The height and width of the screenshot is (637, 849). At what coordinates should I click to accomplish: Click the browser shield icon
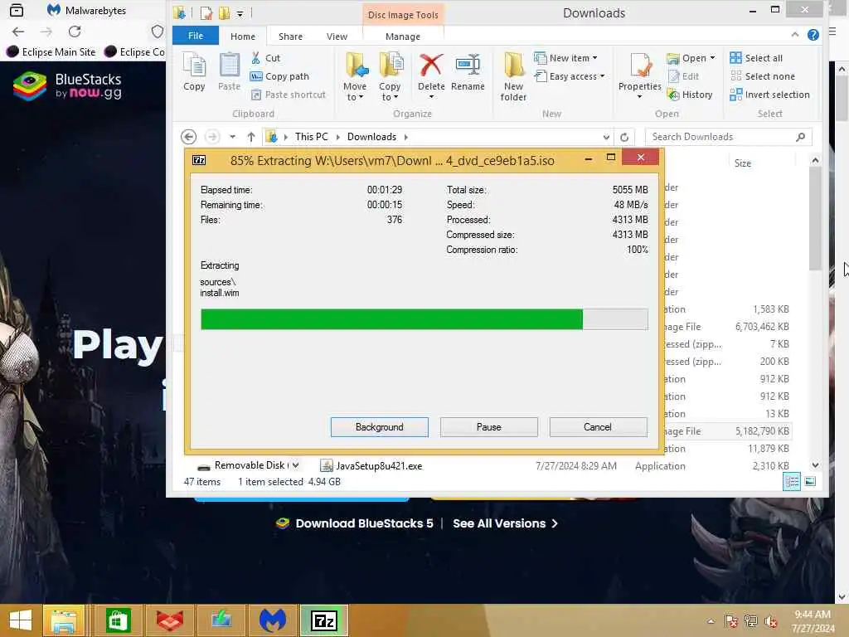157,32
